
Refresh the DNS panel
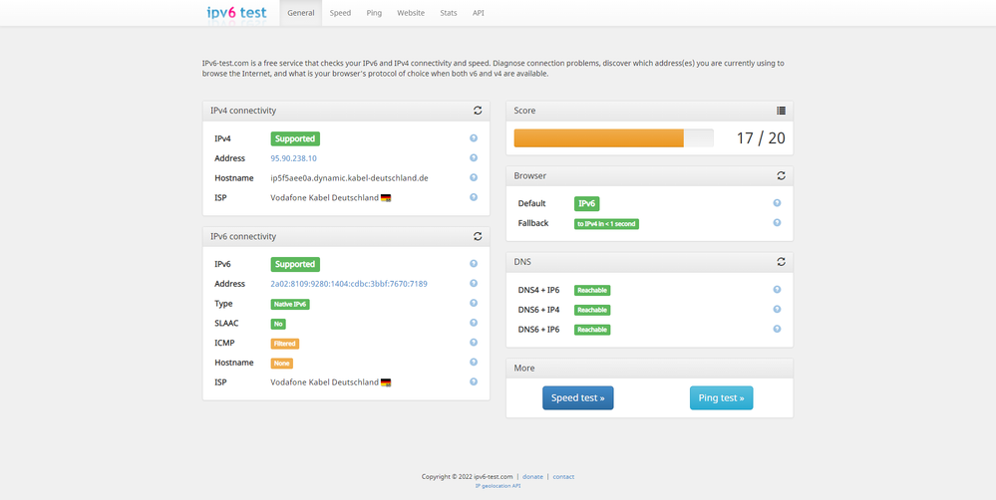pyautogui.click(x=782, y=261)
